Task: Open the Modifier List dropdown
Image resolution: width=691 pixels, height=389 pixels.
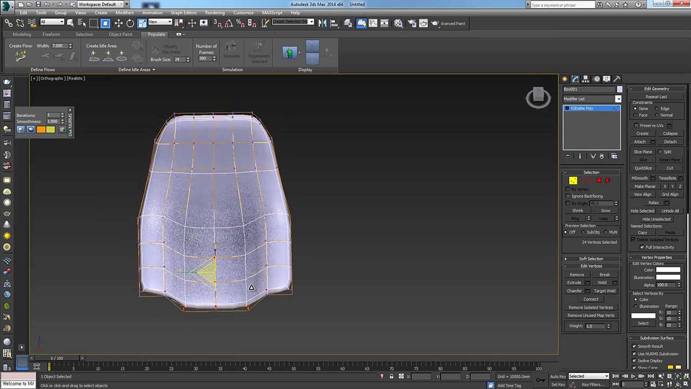Action: (x=618, y=99)
